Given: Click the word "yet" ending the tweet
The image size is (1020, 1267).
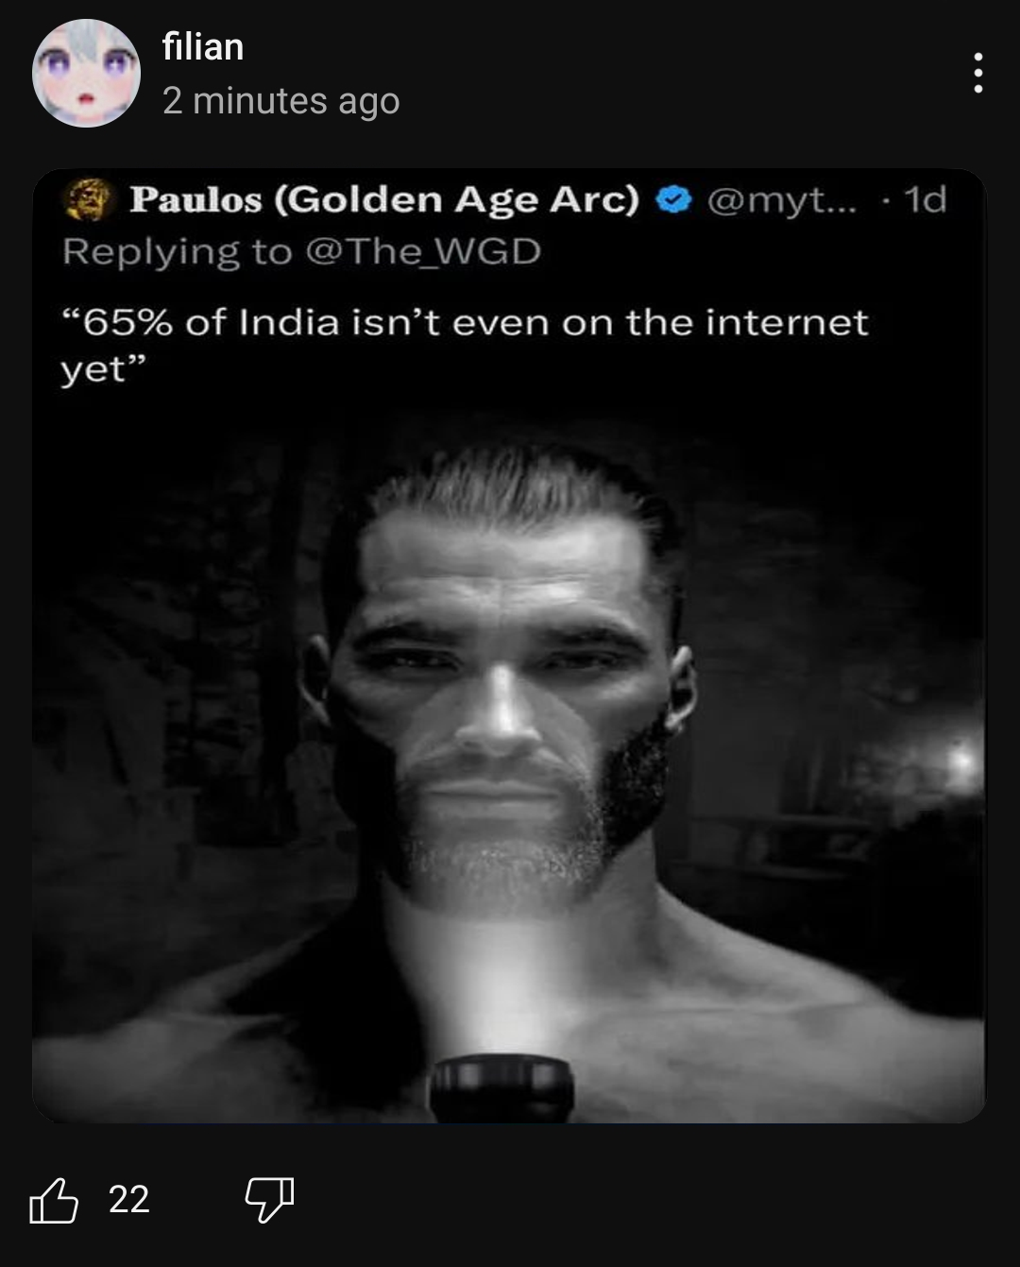Looking at the screenshot, I should 93,369.
